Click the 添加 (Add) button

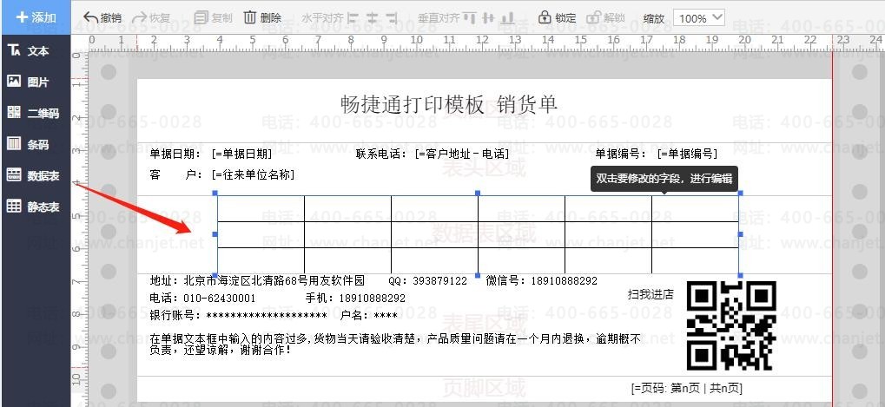(36, 16)
